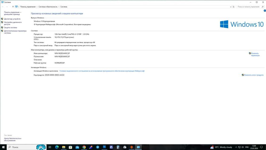The image size is (266, 150).
Task: Open File Explorer from taskbar
Action: [x=64, y=147]
